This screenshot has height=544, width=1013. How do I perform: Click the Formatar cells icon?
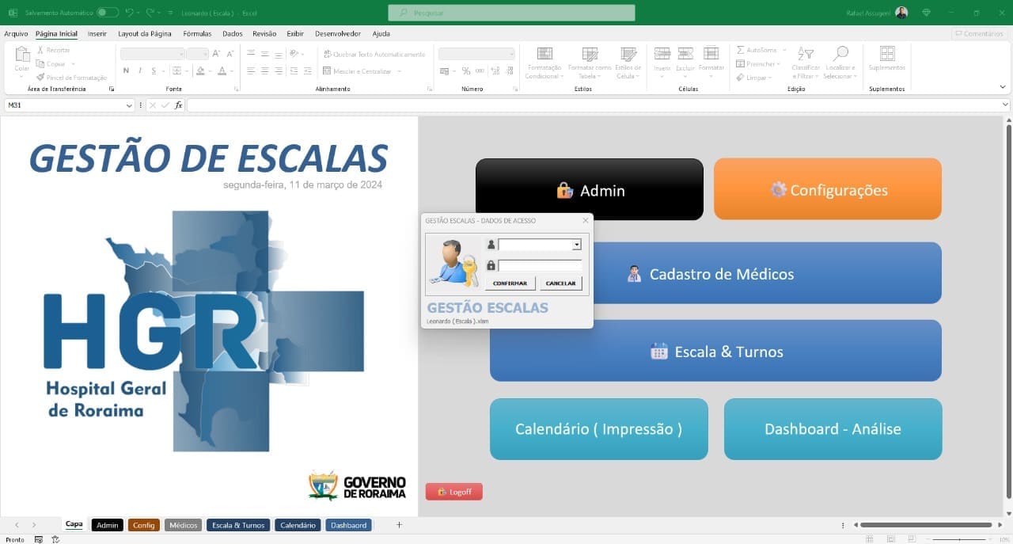[x=711, y=53]
